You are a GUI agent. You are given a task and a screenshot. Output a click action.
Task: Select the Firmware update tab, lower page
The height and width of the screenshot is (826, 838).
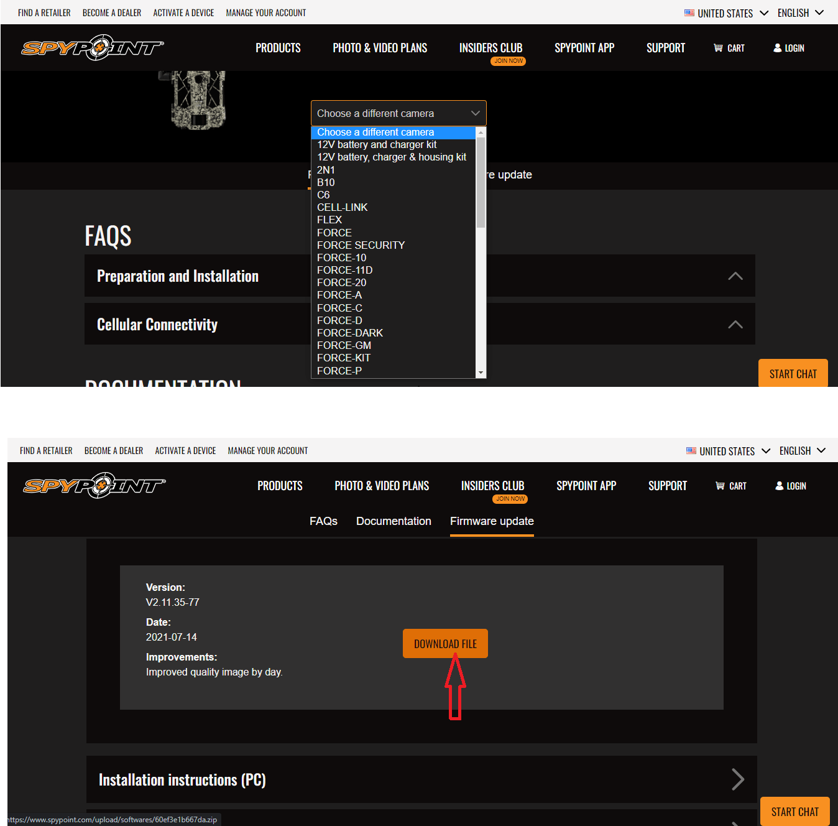492,521
